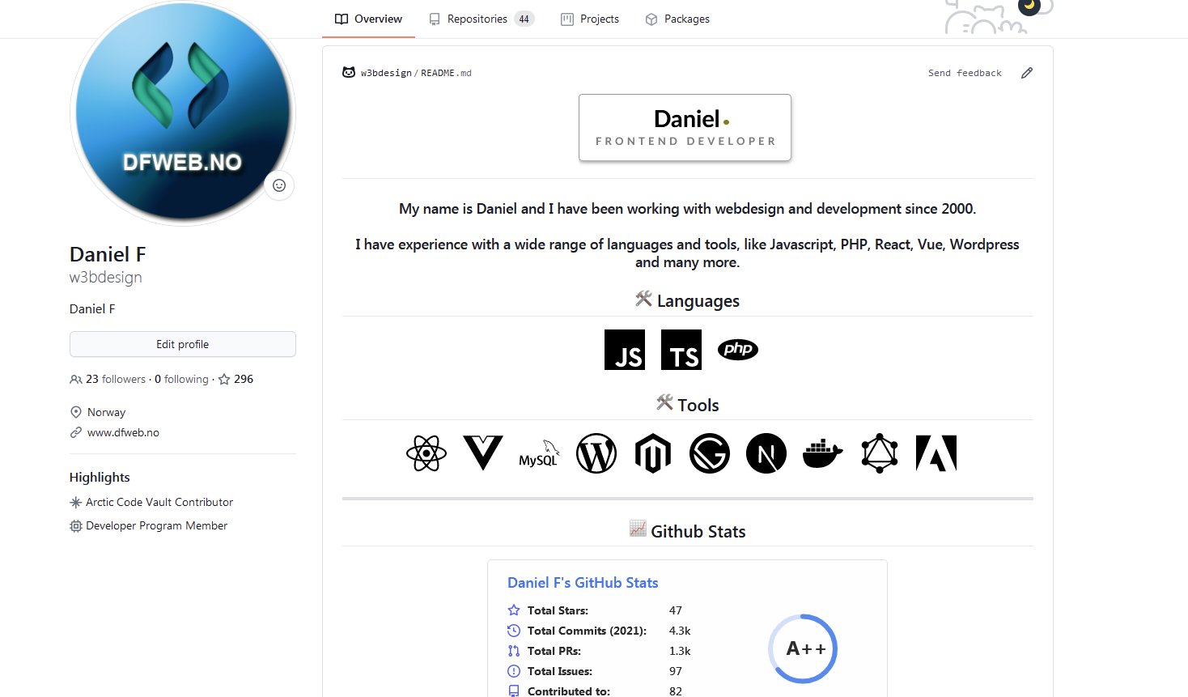This screenshot has height=697, width=1188.
Task: Click the Total PRs value 1.3k
Action: [680, 651]
